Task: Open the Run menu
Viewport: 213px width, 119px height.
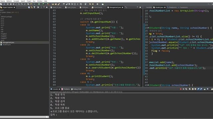Action: point(34,1)
